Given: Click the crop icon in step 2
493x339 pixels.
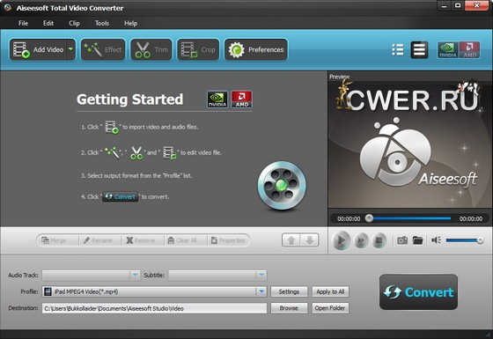Looking at the screenshot, I should click(x=170, y=153).
